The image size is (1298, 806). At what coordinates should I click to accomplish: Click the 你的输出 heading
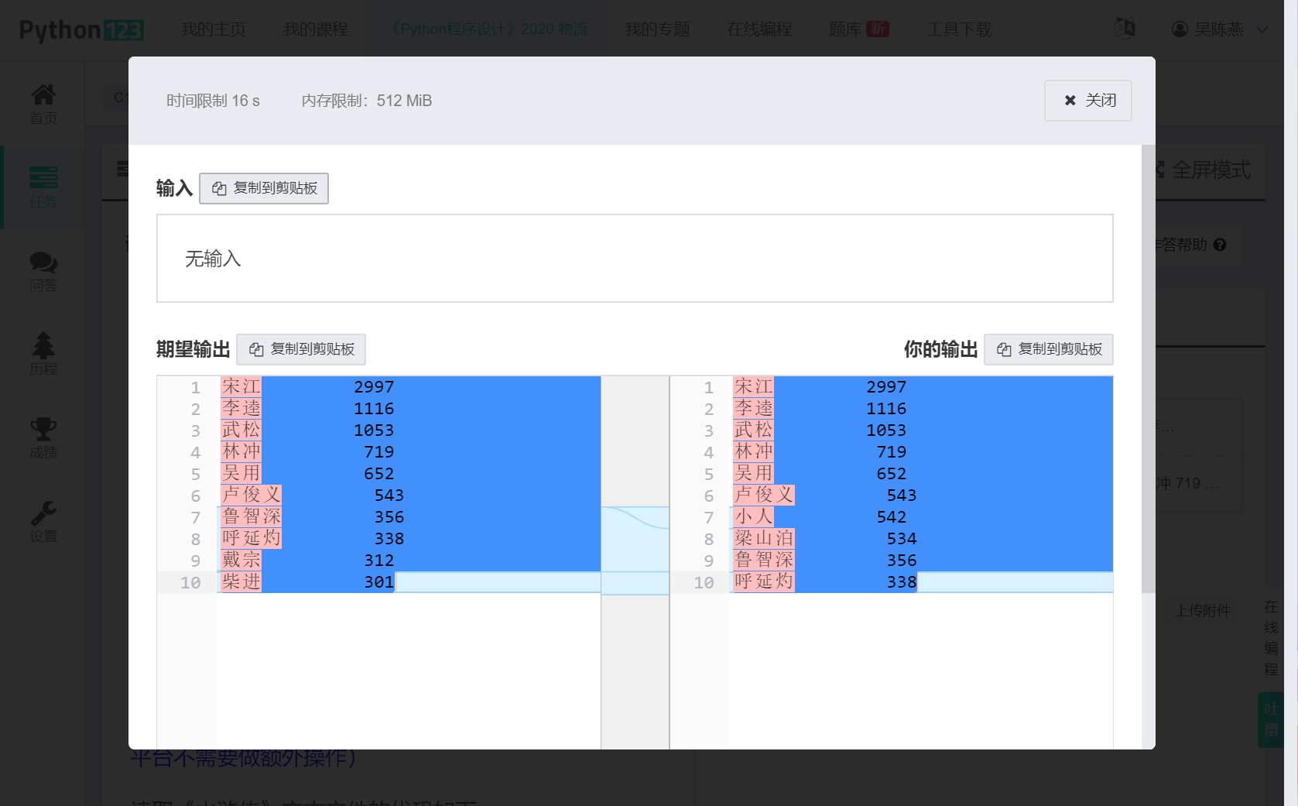pyautogui.click(x=941, y=349)
